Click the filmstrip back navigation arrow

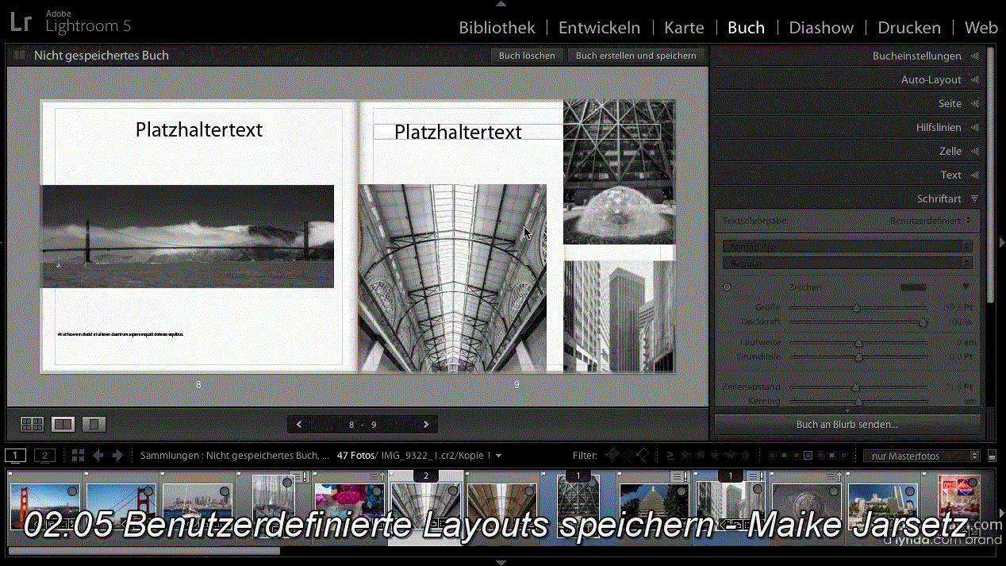tap(98, 456)
